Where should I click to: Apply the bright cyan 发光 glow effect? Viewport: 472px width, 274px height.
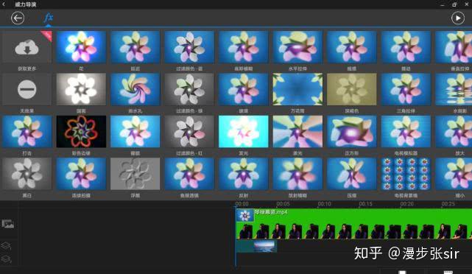click(243, 132)
